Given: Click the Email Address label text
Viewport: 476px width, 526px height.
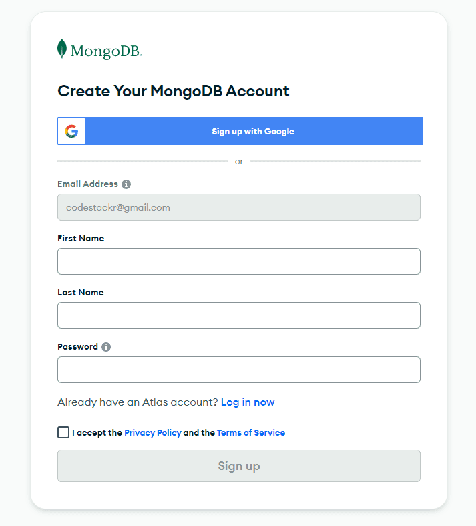Looking at the screenshot, I should (87, 184).
